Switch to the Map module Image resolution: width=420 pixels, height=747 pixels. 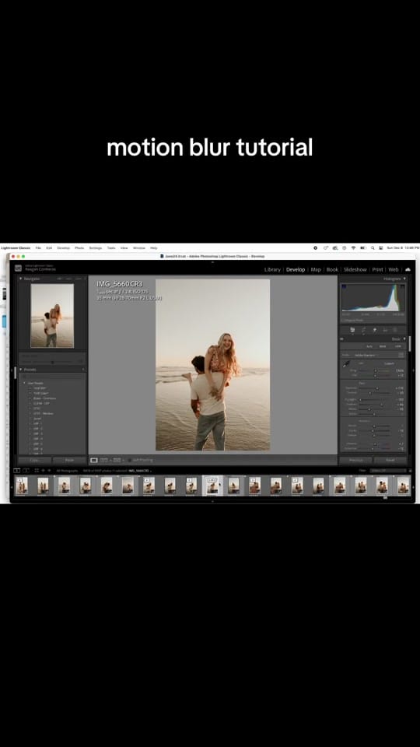[x=316, y=269]
